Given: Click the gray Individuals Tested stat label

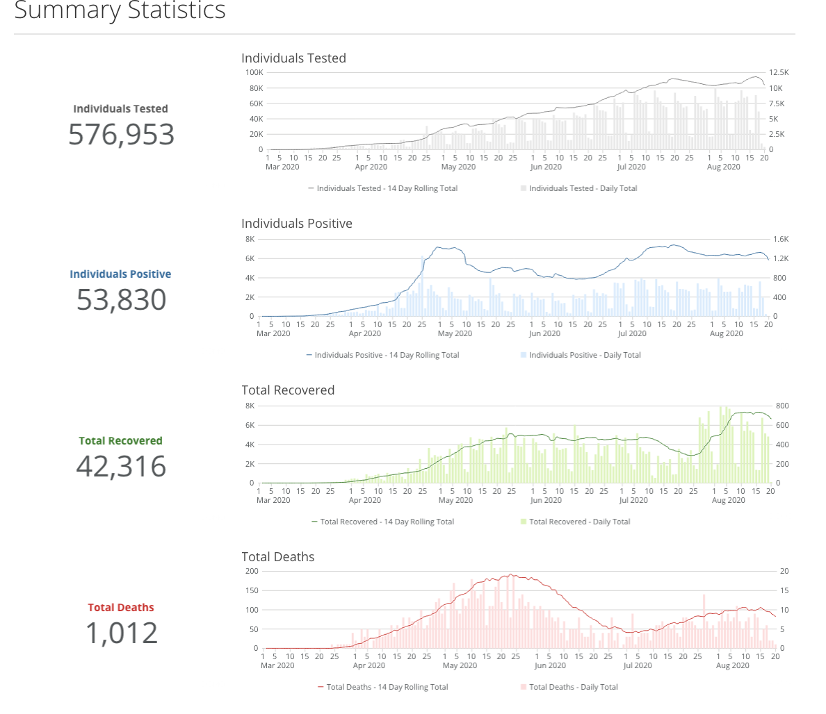Looking at the screenshot, I should (120, 109).
